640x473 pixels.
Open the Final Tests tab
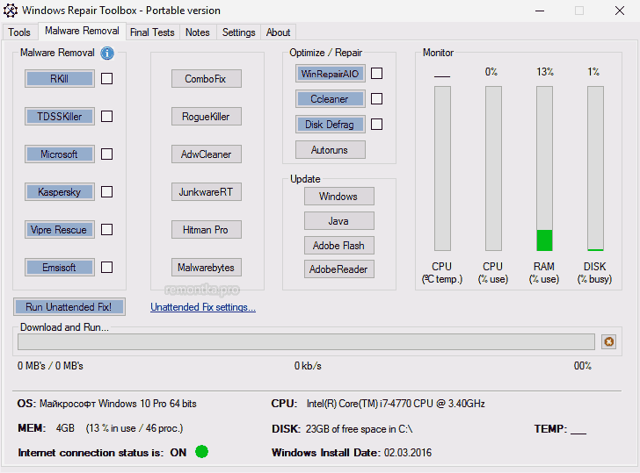tap(152, 32)
